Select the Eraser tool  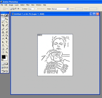click(3, 35)
